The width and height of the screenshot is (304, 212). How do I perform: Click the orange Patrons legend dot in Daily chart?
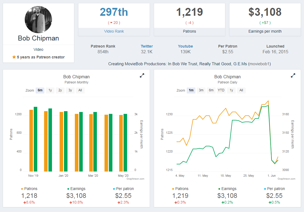pyautogui.click(x=173, y=189)
